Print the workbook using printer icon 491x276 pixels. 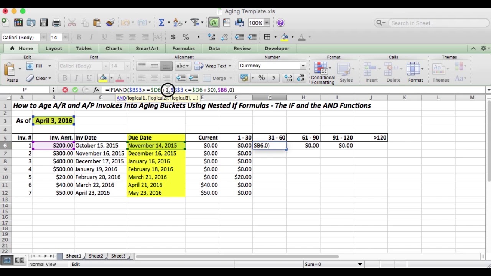point(56,23)
